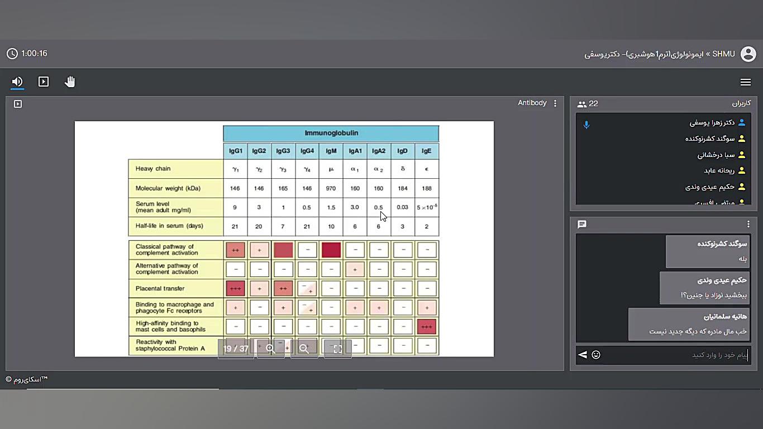Click the media playback icon in toolbar
763x429 pixels.
44,82
